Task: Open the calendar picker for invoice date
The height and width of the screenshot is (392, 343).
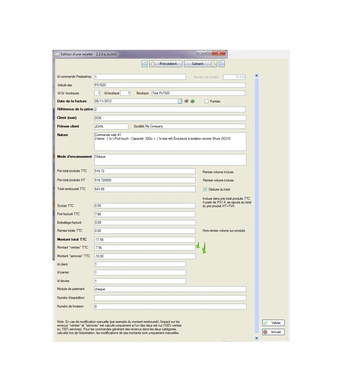Action: pyautogui.click(x=180, y=101)
